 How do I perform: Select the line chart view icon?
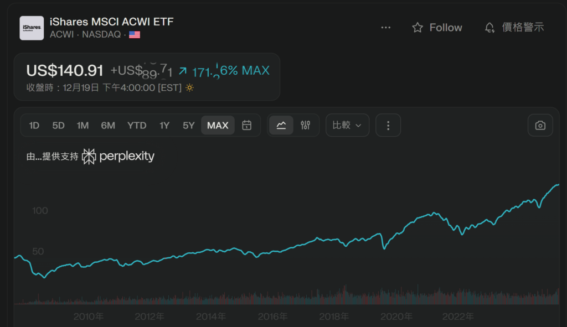281,126
